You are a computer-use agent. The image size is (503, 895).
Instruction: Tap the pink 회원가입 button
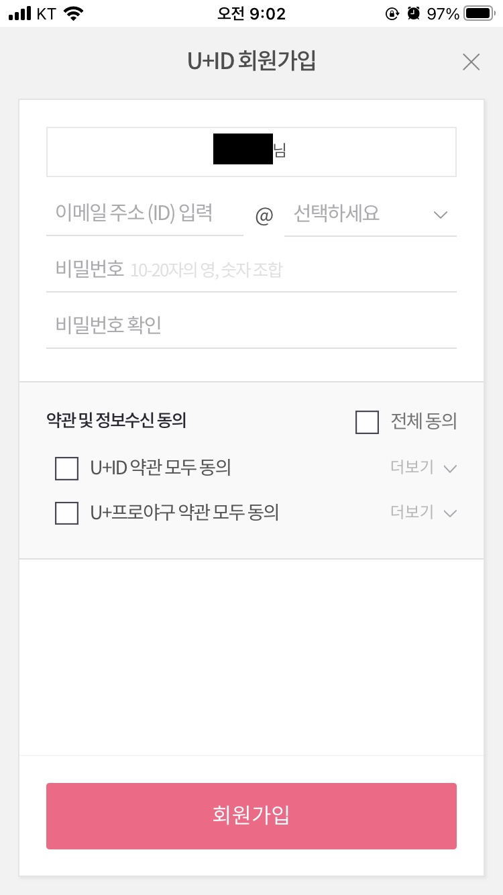click(251, 816)
